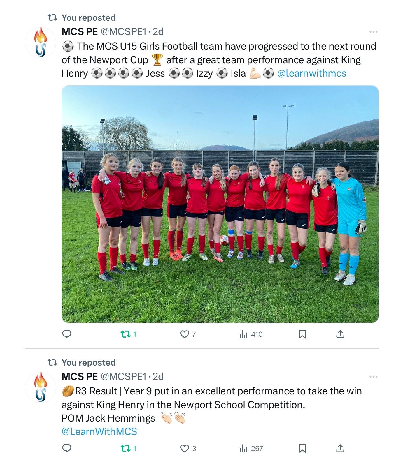The height and width of the screenshot is (455, 410).
Task: Open the @learnwithmcs mention link
Action: 311,73
